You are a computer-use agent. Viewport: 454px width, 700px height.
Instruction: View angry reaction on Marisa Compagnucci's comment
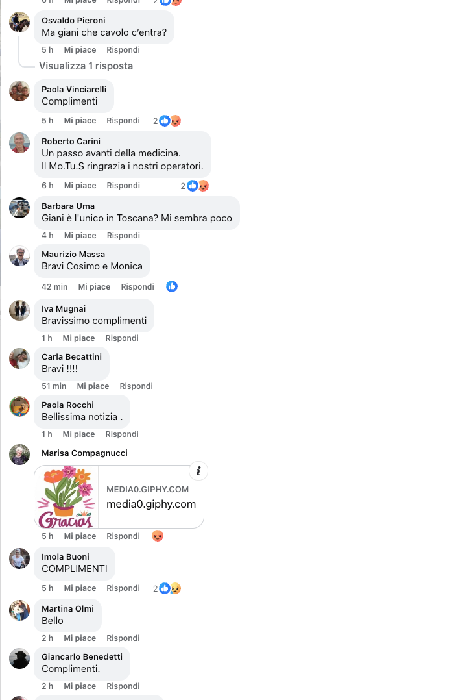tap(158, 536)
